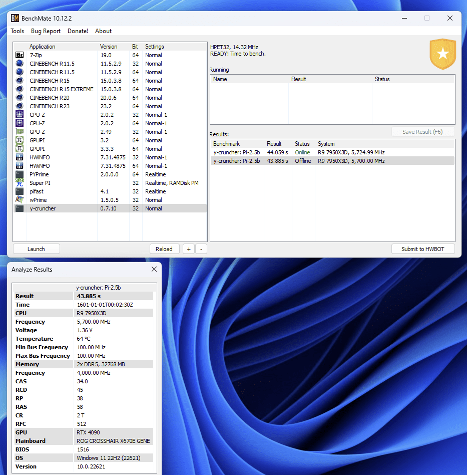The height and width of the screenshot is (475, 467).
Task: Click the CINEBENCH R15 EXTREME icon
Action: [20, 89]
